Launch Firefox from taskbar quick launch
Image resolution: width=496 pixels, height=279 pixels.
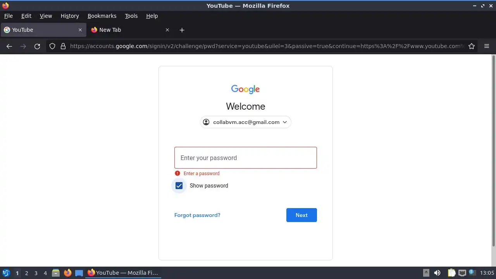coord(68,273)
